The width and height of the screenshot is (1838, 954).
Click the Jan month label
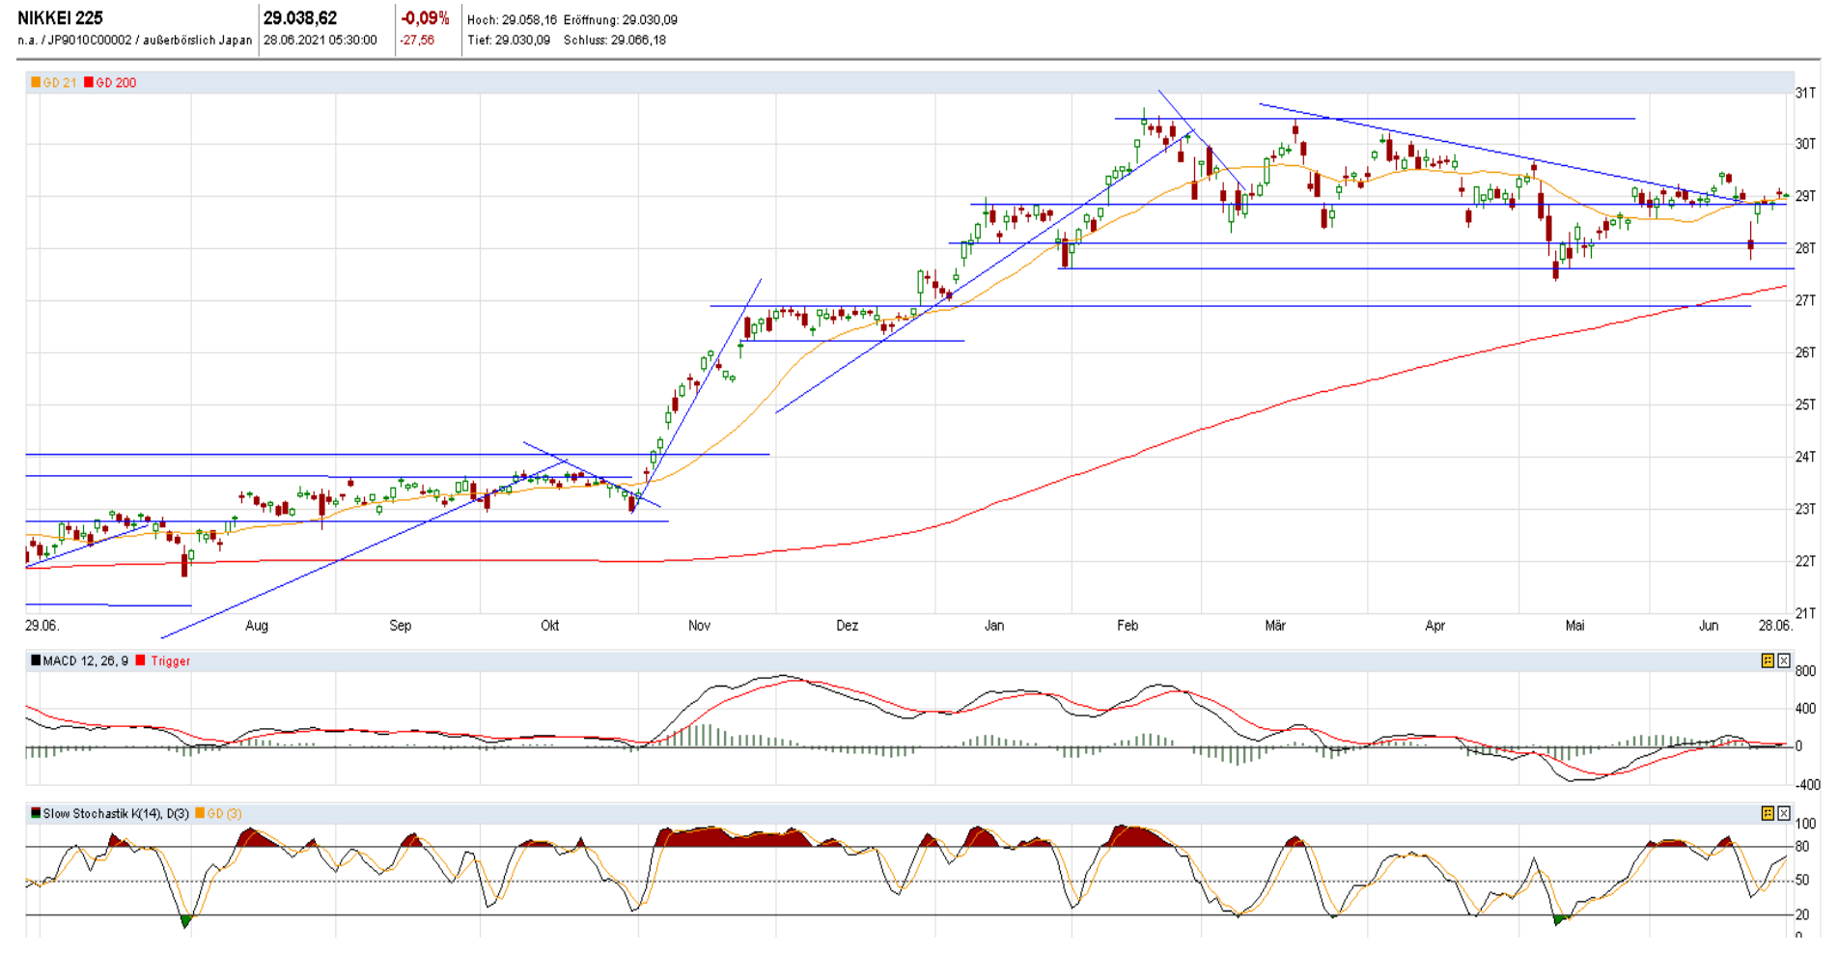[x=994, y=626]
